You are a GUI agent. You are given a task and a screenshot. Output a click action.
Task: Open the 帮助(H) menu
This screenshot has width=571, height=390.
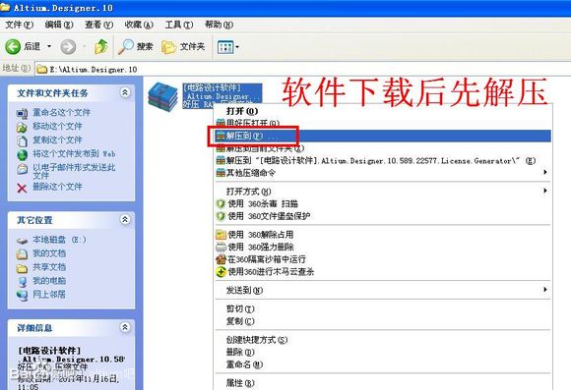219,25
